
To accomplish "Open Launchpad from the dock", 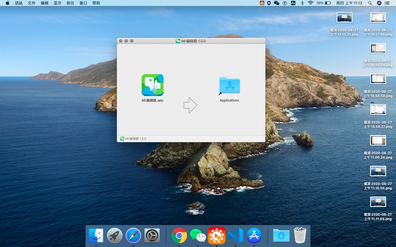I will pyautogui.click(x=114, y=236).
